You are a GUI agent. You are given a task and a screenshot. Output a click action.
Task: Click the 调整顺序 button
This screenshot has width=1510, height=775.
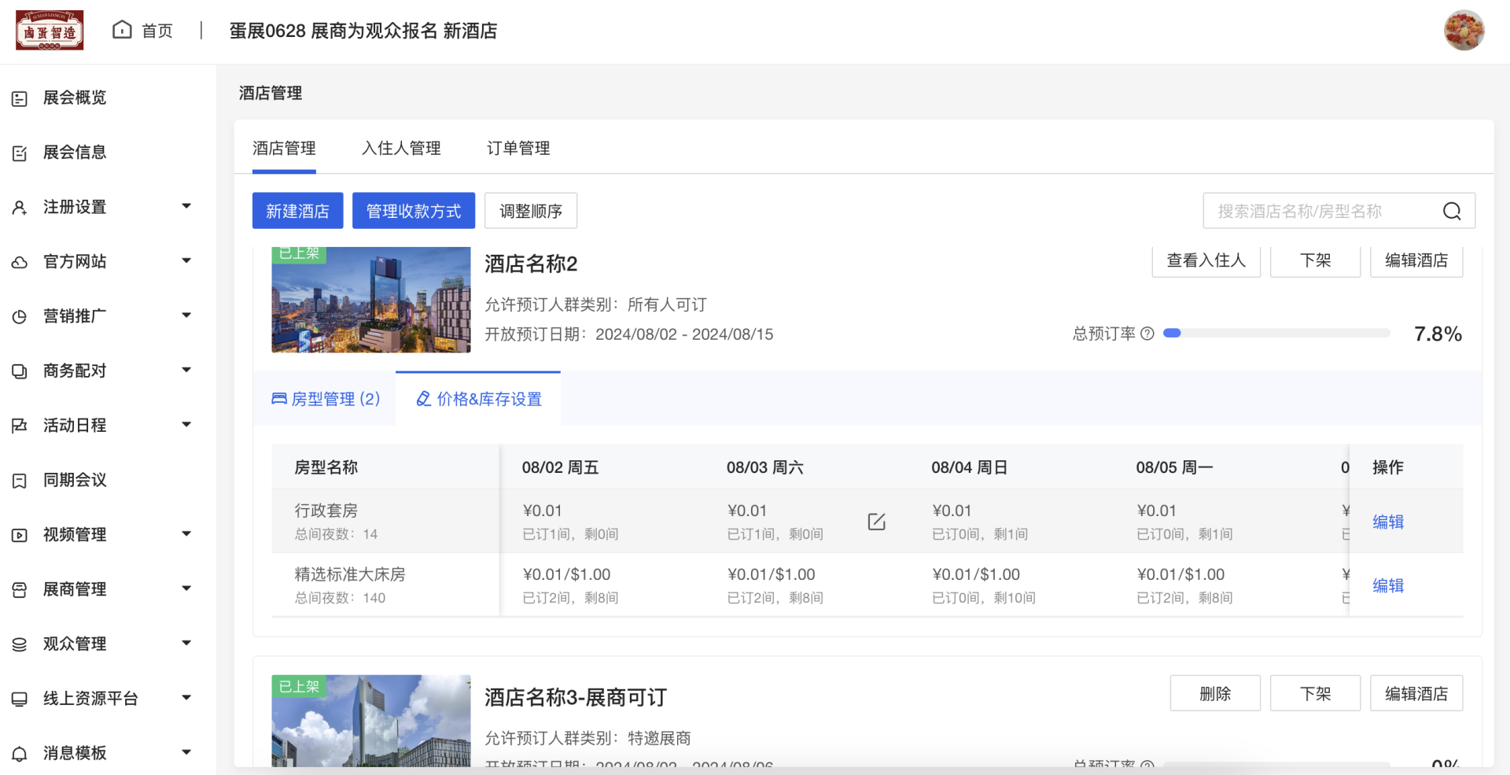pyautogui.click(x=531, y=211)
